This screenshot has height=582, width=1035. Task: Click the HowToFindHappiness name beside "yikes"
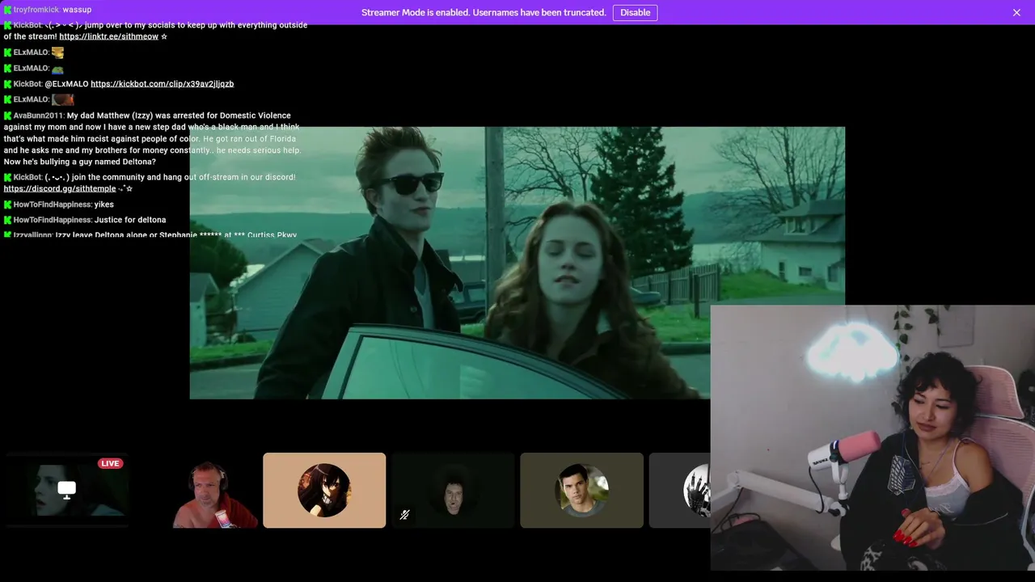[x=53, y=205]
